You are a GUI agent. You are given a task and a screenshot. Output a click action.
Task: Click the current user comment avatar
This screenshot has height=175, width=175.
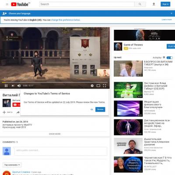(7, 151)
